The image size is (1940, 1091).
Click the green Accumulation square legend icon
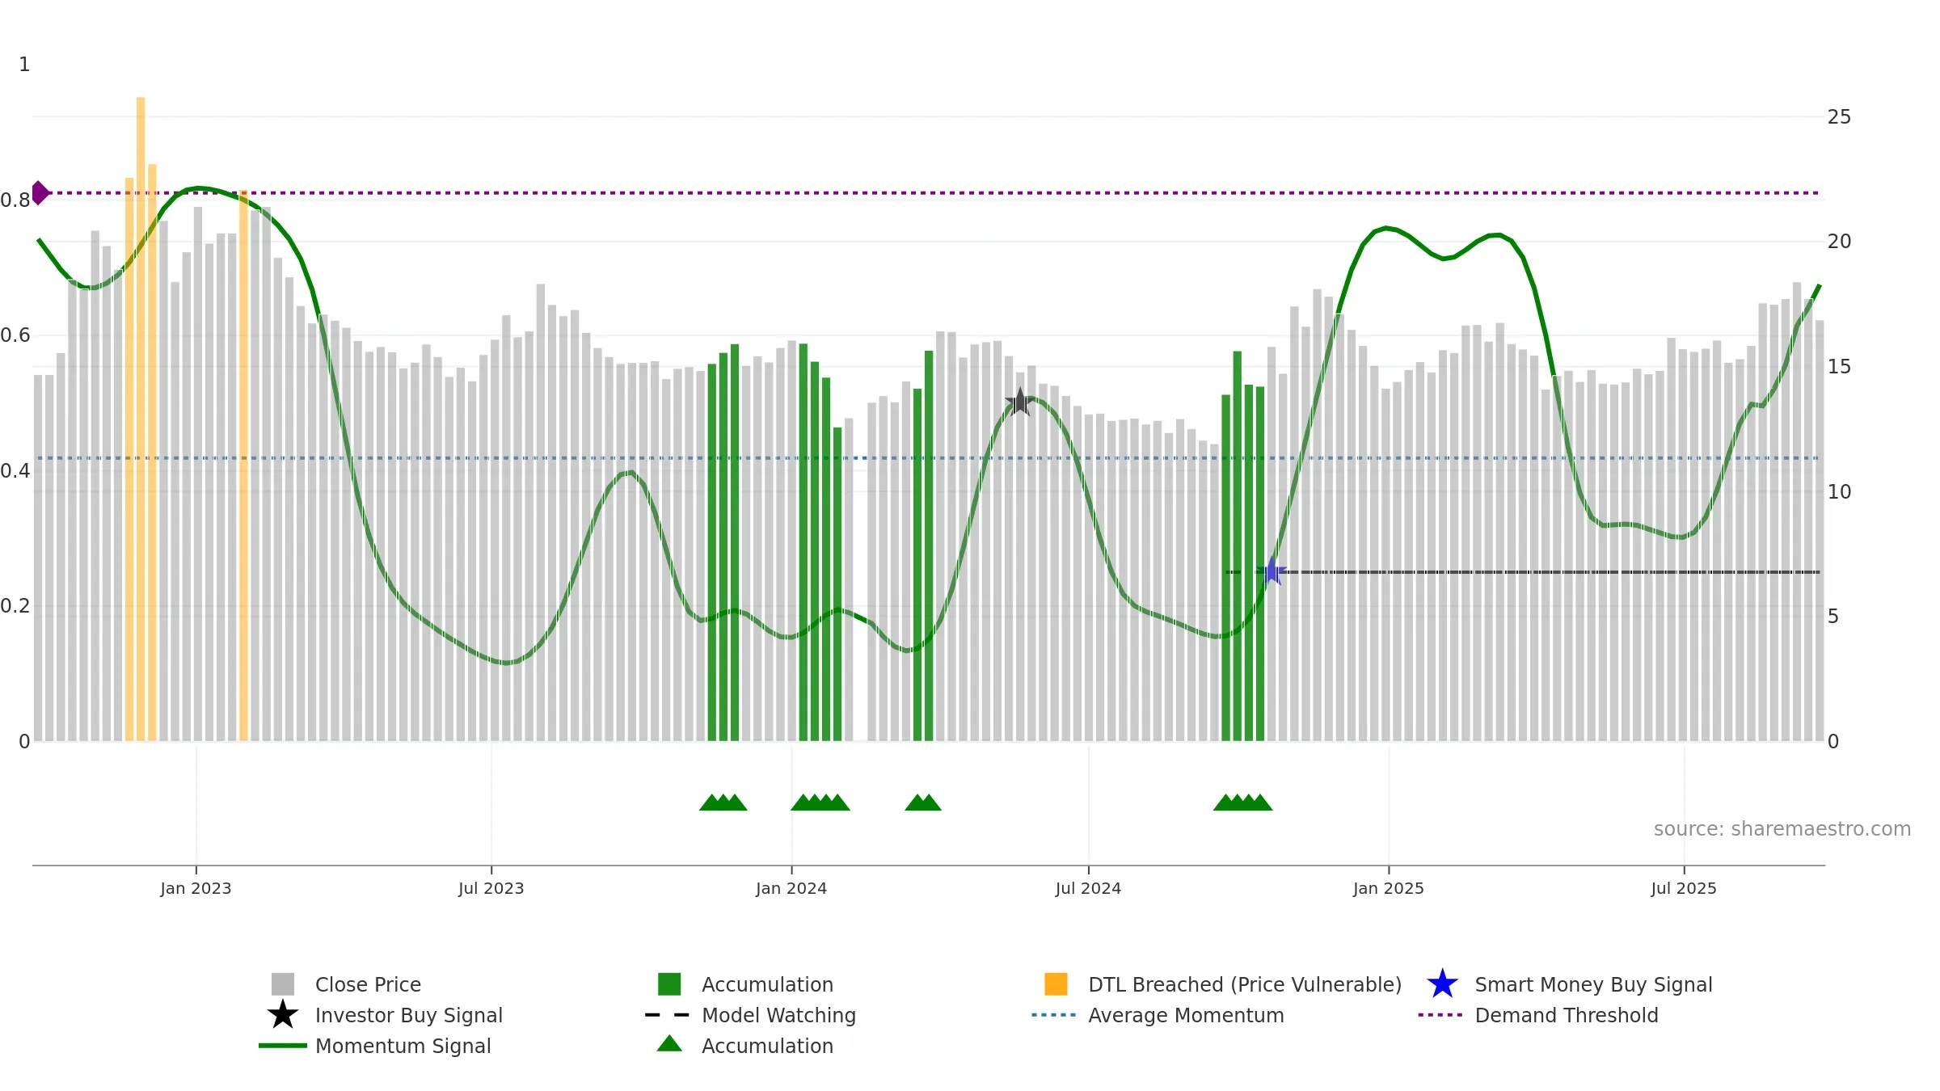[669, 984]
